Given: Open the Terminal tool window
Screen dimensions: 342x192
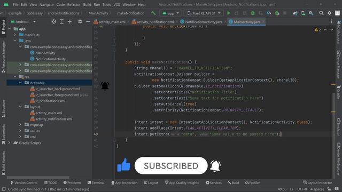Looking at the screenshot, I should (x=96, y=182).
